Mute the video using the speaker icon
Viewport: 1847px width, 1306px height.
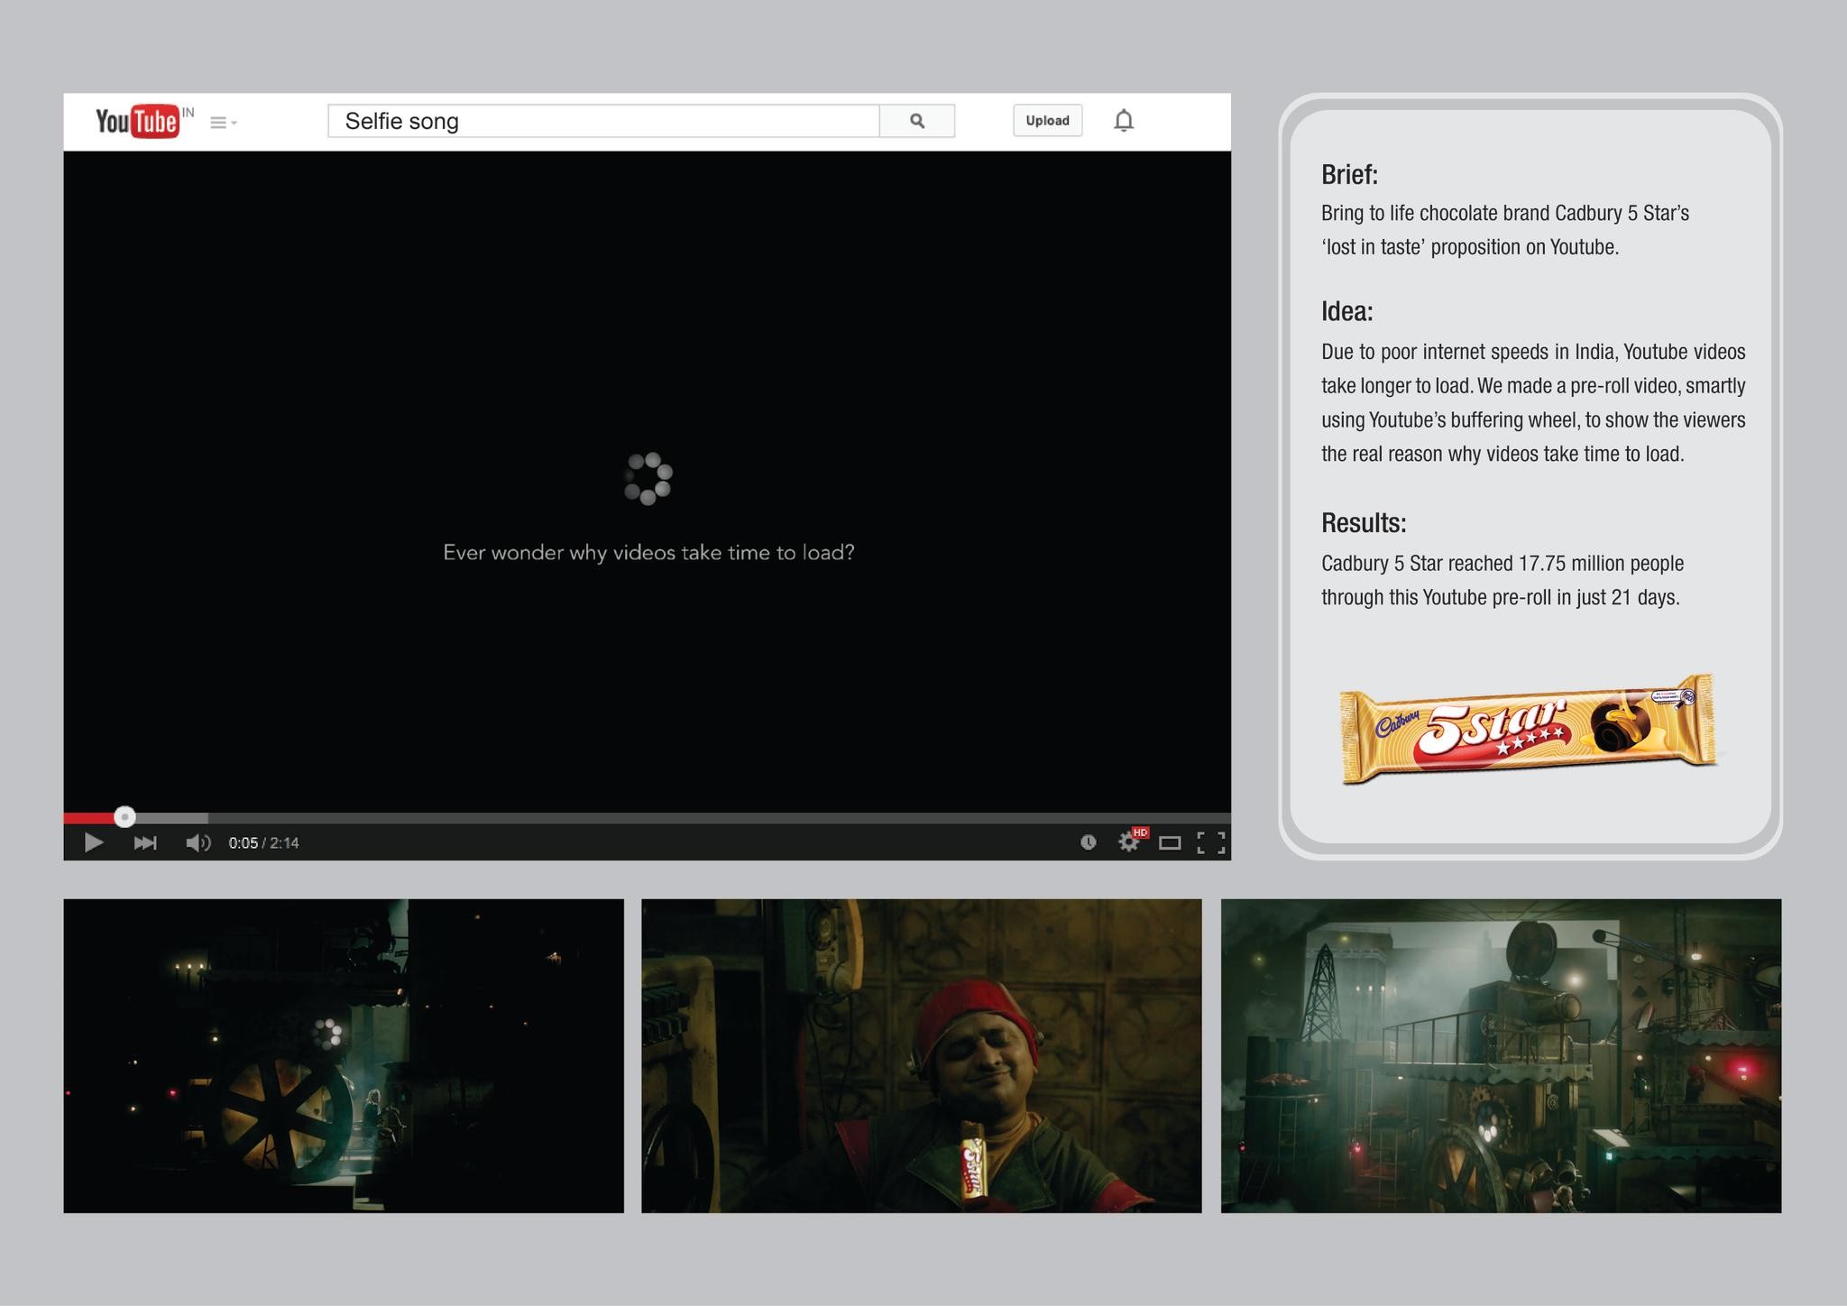tap(198, 842)
